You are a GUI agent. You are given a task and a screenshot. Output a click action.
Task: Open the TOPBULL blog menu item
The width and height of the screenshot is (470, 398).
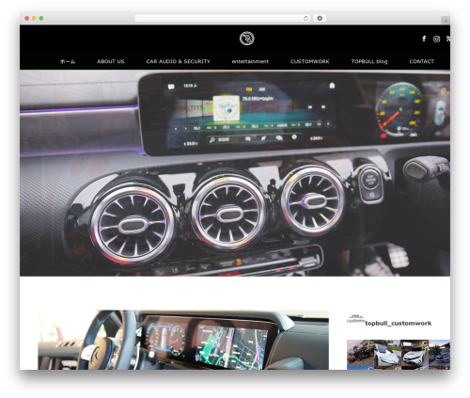pos(369,61)
